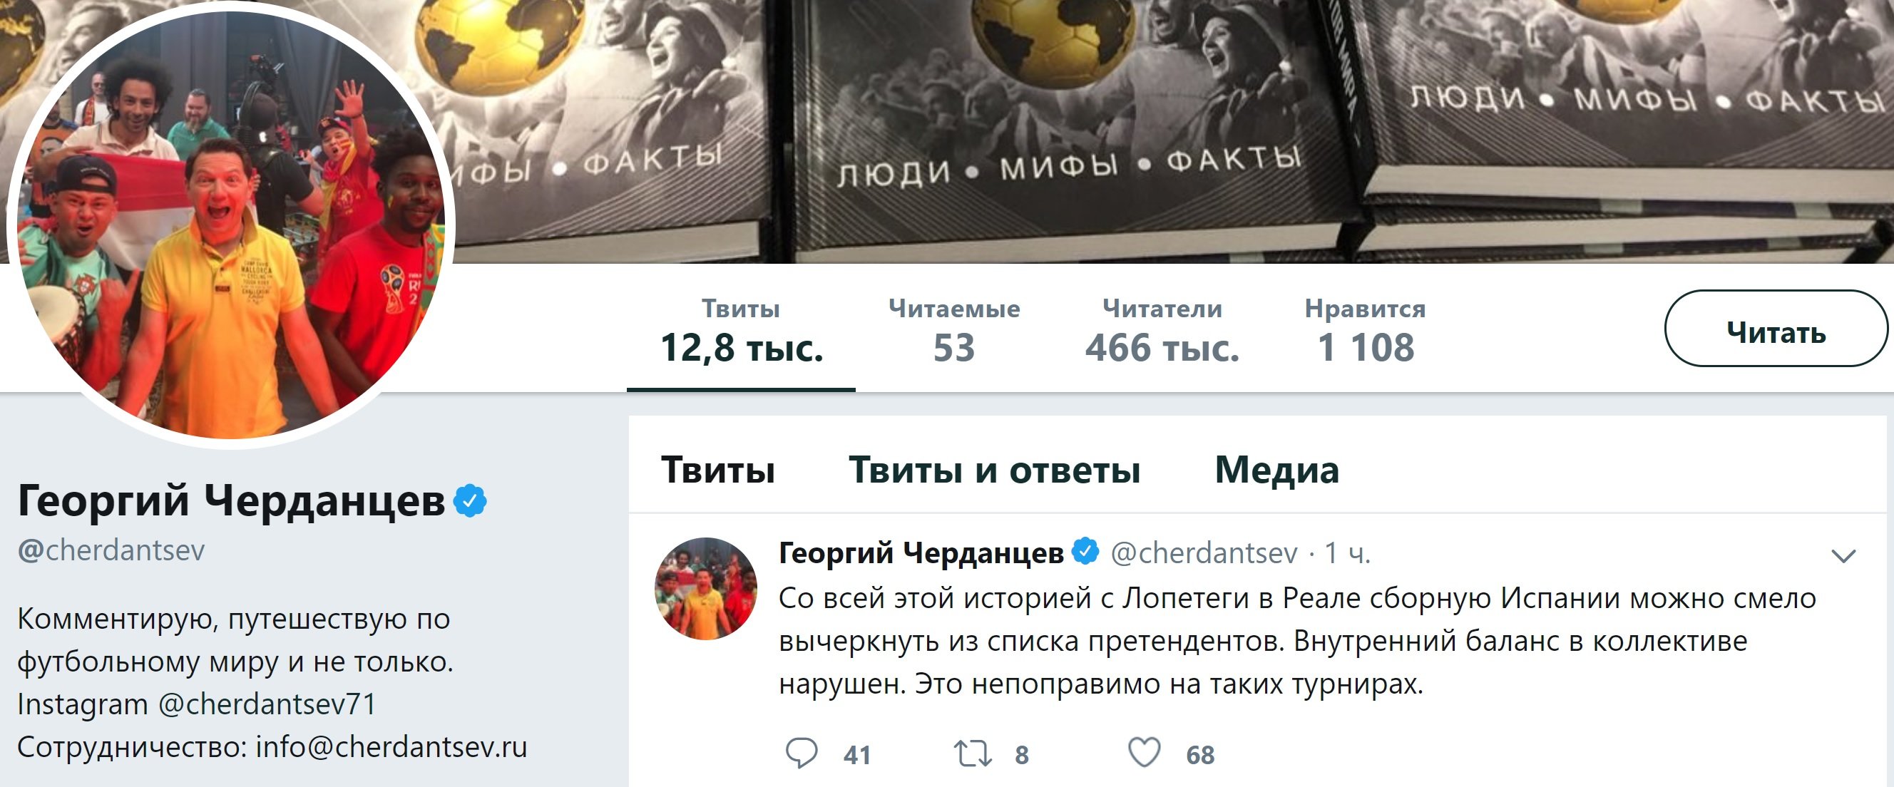This screenshot has height=787, width=1894.
Task: Select the Твиты timeline tab
Action: point(717,470)
